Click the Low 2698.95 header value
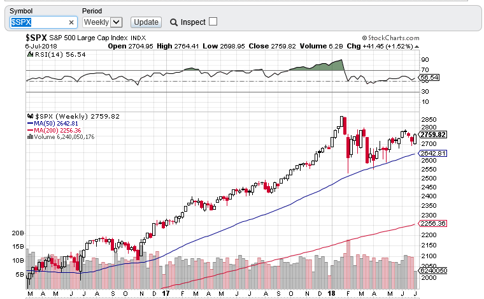484x299 pixels. 224,47
